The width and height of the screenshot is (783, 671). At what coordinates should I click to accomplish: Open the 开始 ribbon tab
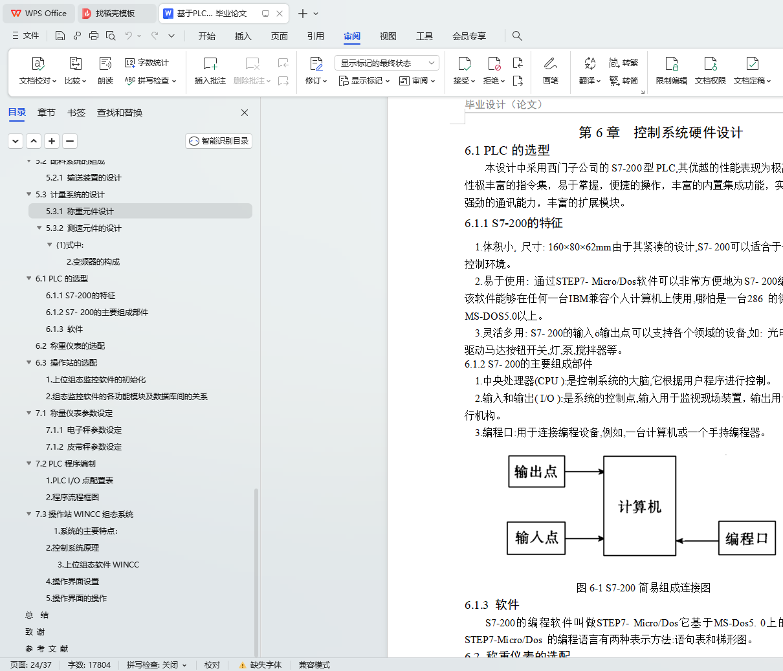tap(207, 36)
